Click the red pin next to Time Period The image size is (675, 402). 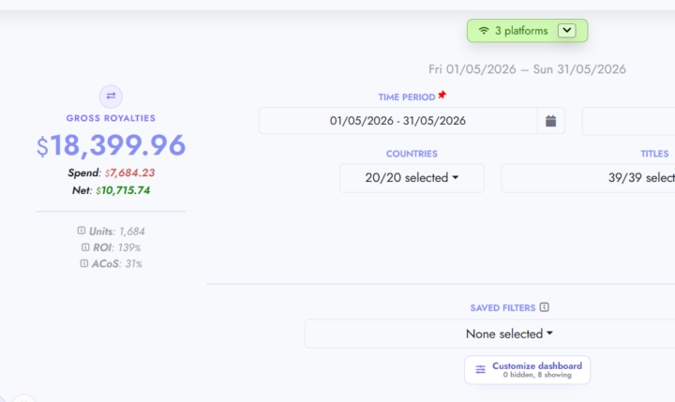click(442, 95)
